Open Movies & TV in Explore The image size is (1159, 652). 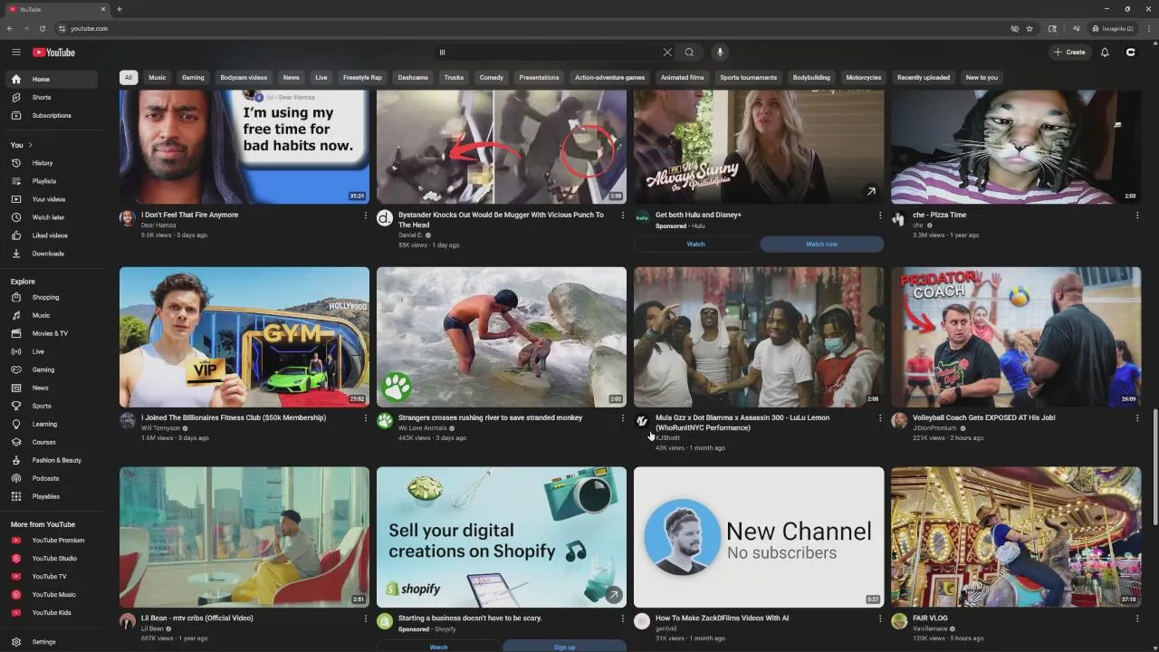(50, 333)
